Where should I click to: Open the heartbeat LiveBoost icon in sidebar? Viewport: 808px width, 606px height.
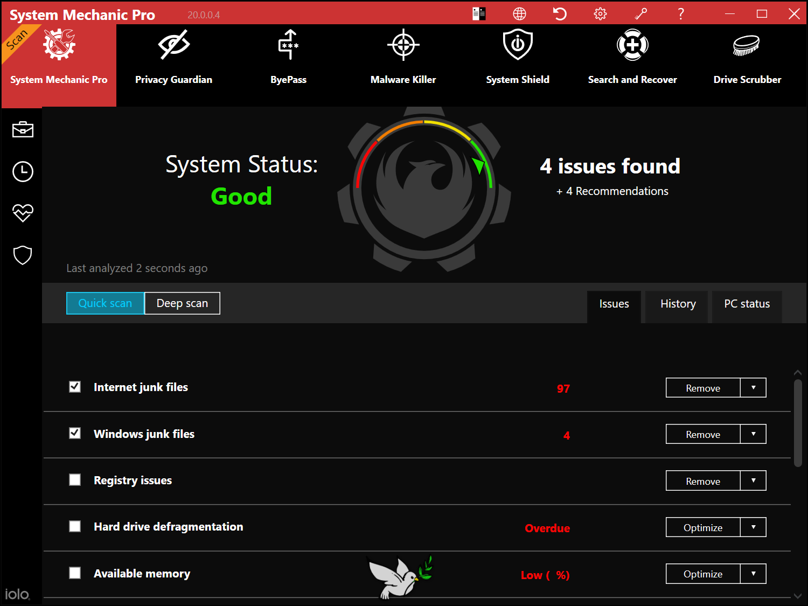point(23,213)
